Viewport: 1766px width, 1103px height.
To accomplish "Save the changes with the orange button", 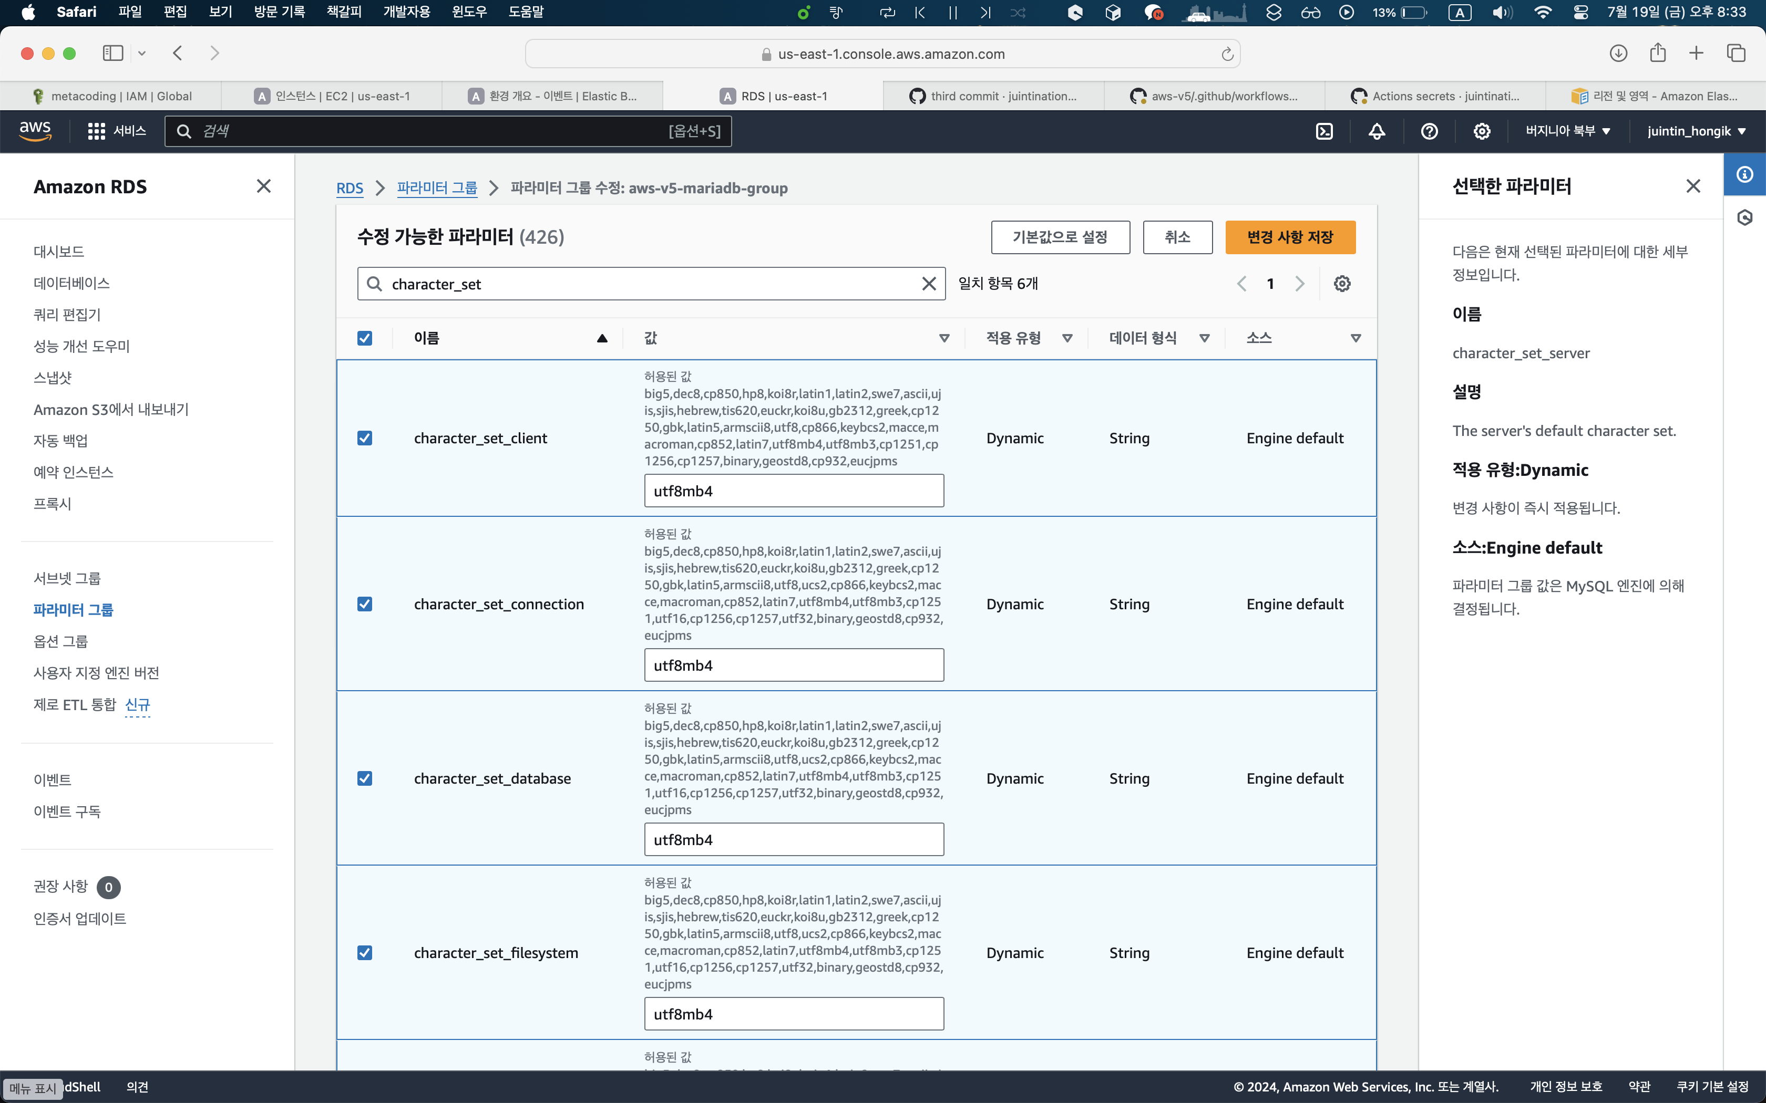I will coord(1289,237).
